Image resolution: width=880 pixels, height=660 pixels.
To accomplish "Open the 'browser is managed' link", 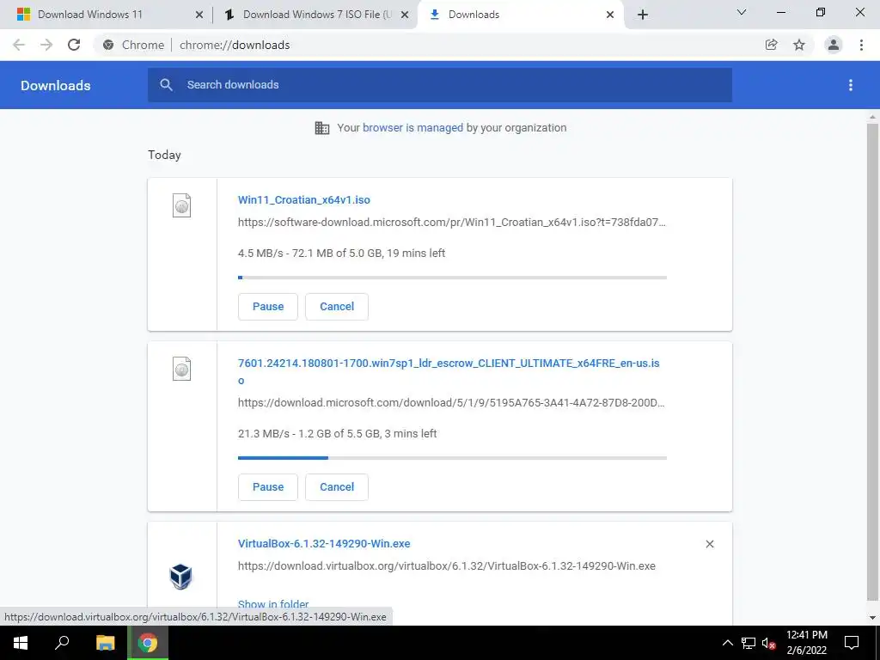I will (412, 128).
